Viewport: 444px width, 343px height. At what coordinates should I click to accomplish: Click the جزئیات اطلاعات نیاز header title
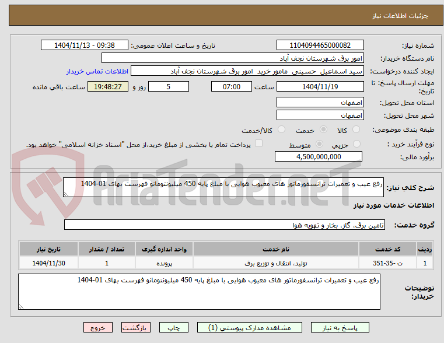pos(400,16)
